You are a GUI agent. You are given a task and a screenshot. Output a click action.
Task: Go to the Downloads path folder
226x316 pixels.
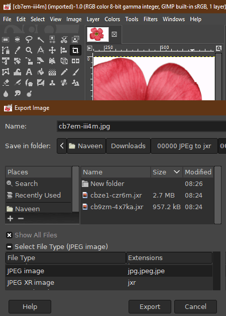128,146
